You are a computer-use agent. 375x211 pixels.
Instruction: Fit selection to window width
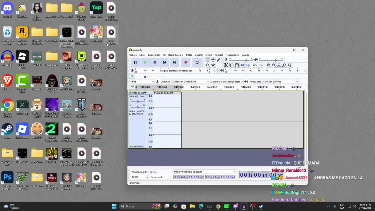coord(279,65)
